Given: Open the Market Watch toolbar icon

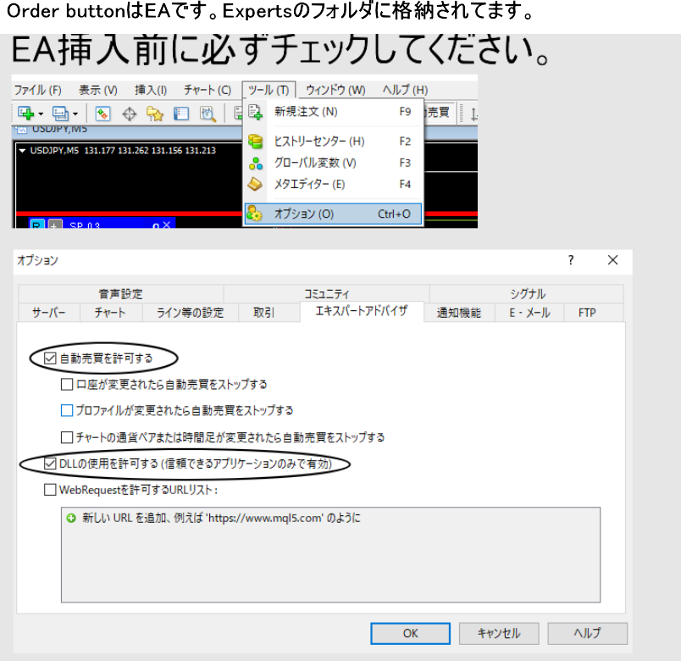Looking at the screenshot, I should (x=102, y=114).
